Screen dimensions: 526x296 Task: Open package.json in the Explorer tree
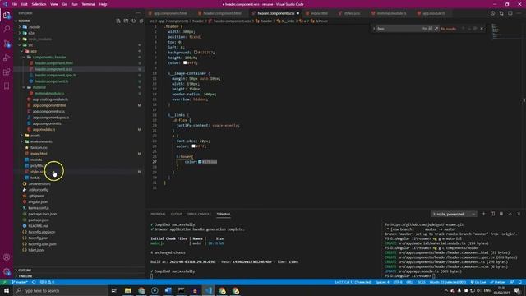39,220
